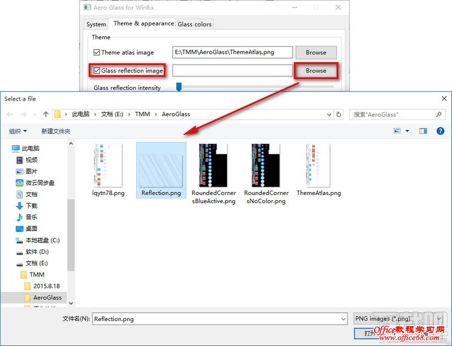Open the view mode dropdown arrow
Viewport: 452px width, 346px height.
pyautogui.click(x=408, y=131)
